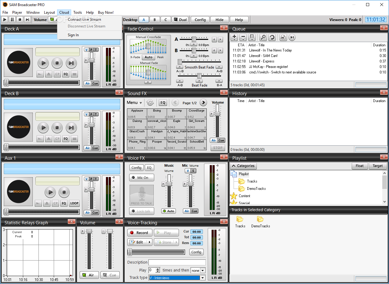Skip to next track on Deck A

coord(71,63)
